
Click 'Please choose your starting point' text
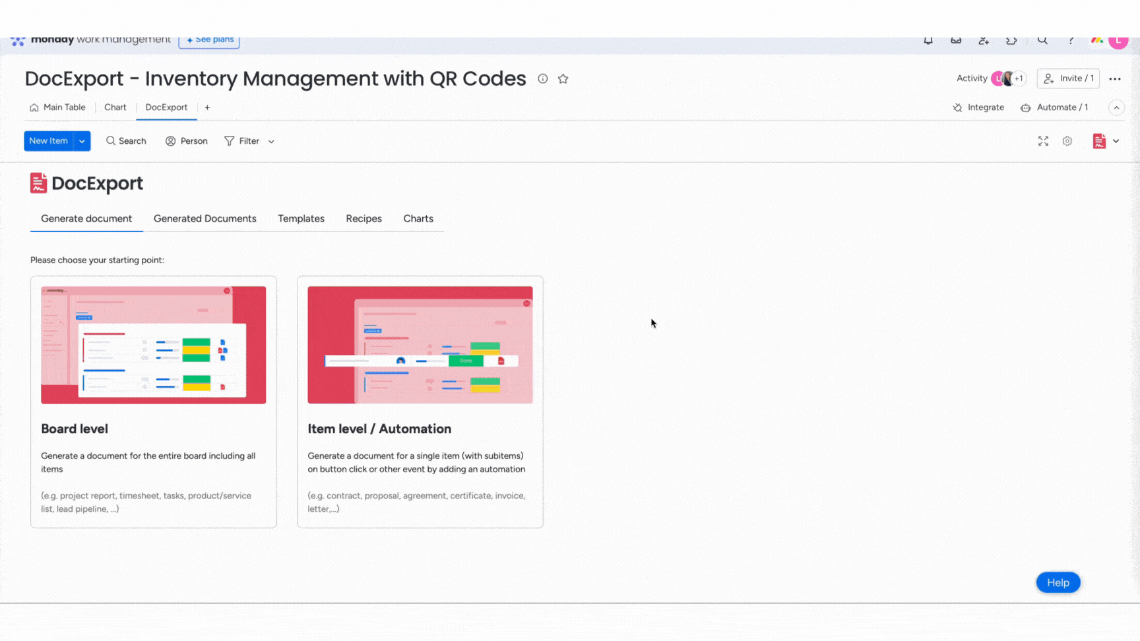(98, 260)
